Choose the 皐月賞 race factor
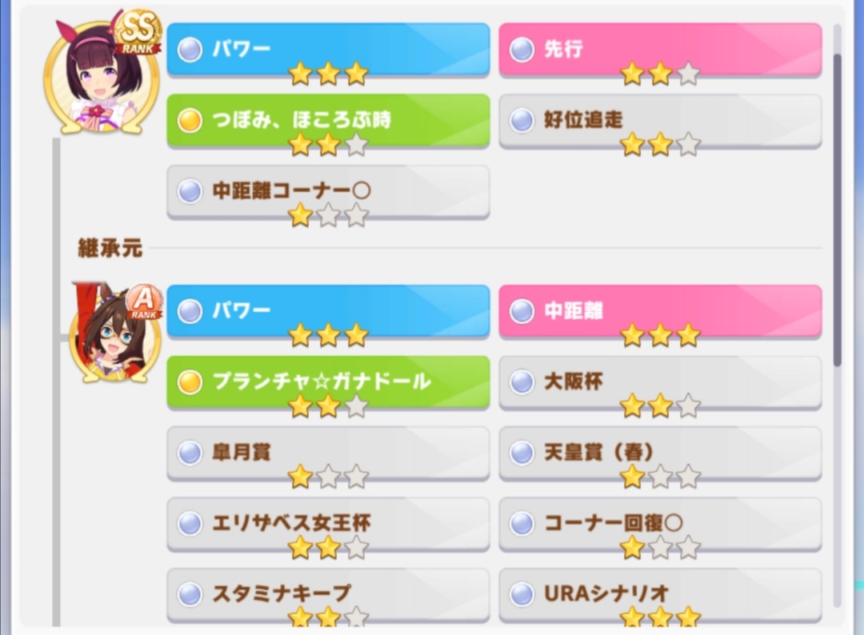The image size is (864, 635). click(329, 453)
